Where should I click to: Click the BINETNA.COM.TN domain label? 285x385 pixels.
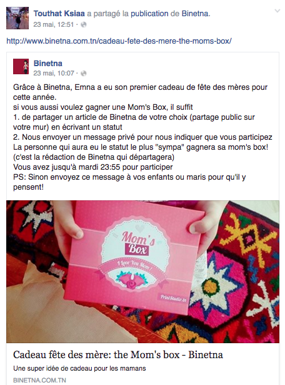click(x=39, y=380)
